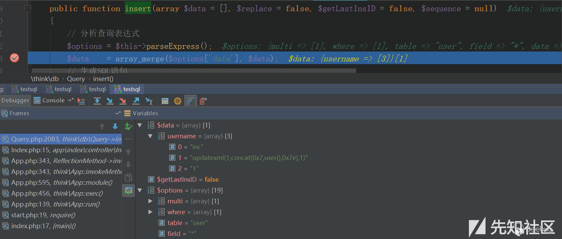Toggle the show watches glasses button

[128, 191]
